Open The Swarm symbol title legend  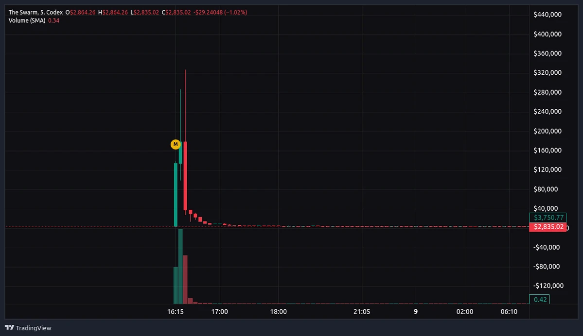pos(35,12)
